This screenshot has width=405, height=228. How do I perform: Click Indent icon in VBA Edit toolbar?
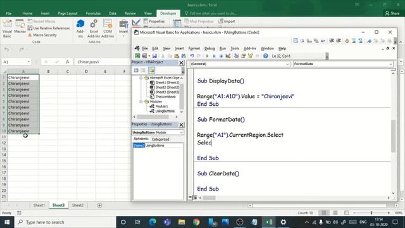(x=332, y=41)
